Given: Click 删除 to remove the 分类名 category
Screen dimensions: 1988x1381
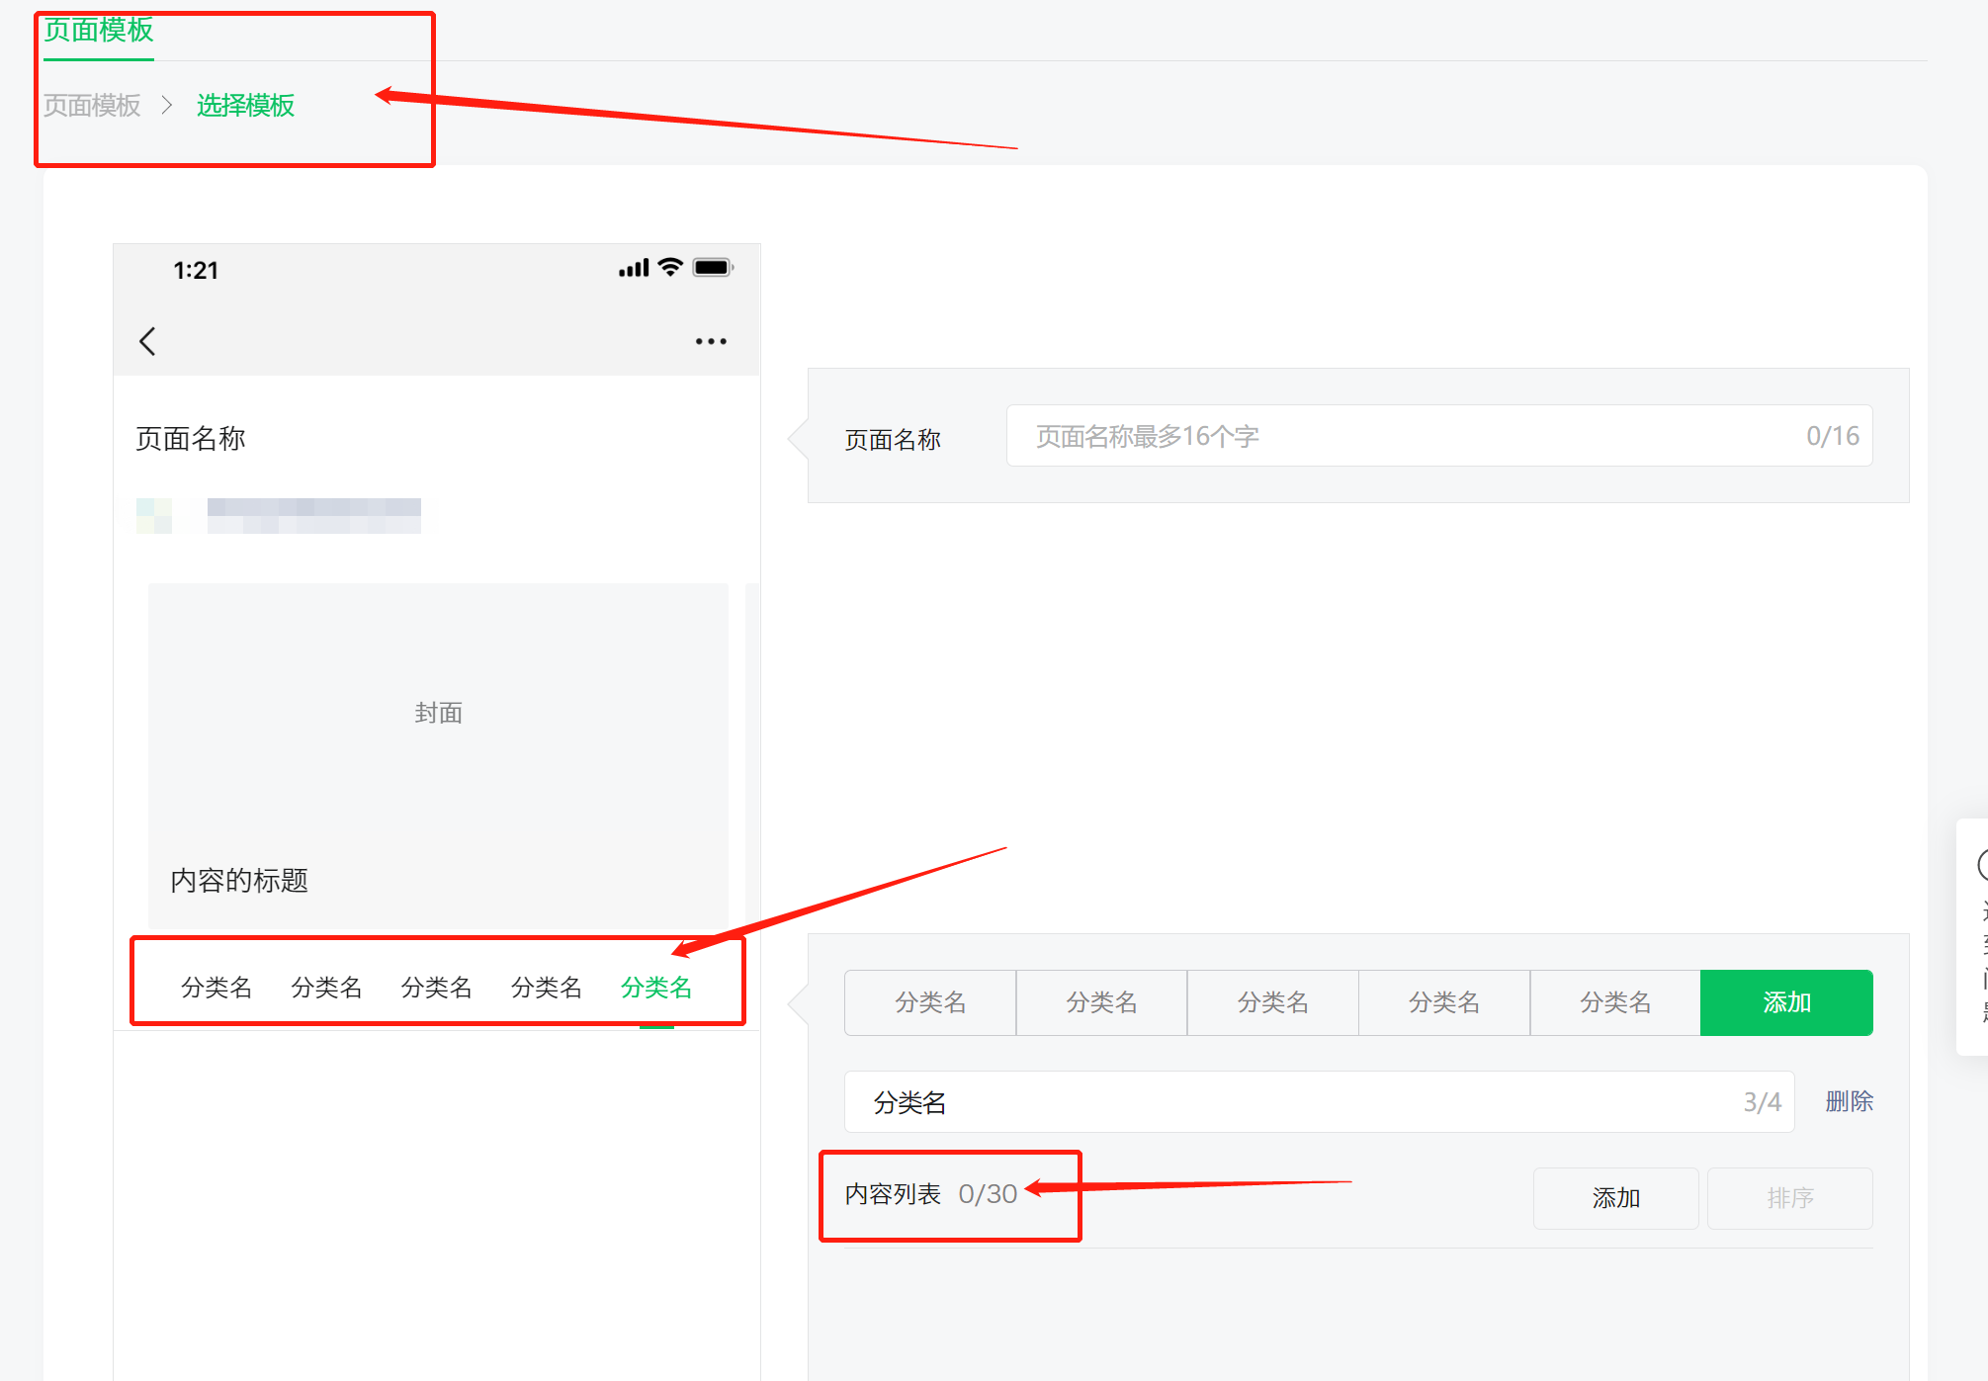Looking at the screenshot, I should coord(1848,1101).
